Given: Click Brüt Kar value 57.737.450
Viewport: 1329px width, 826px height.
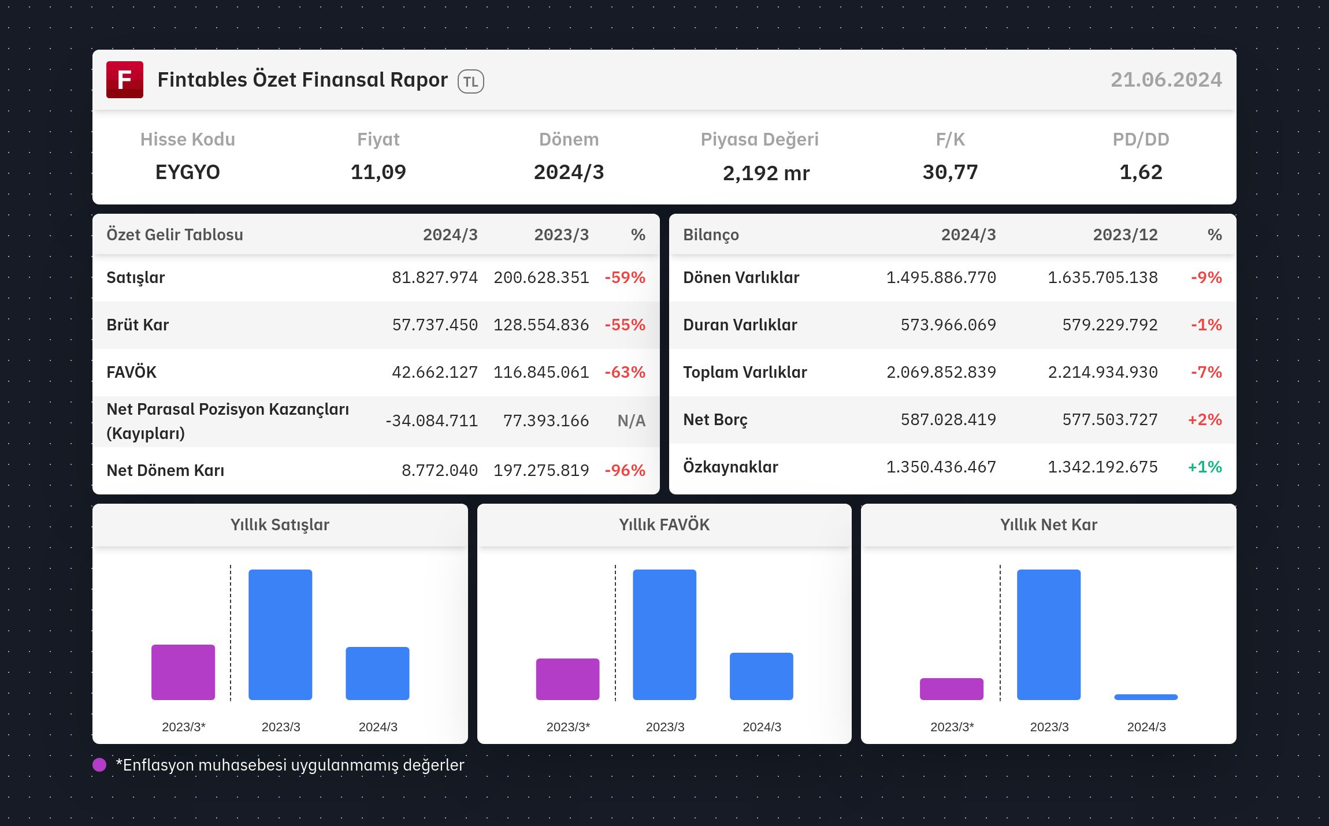Looking at the screenshot, I should click(x=435, y=325).
